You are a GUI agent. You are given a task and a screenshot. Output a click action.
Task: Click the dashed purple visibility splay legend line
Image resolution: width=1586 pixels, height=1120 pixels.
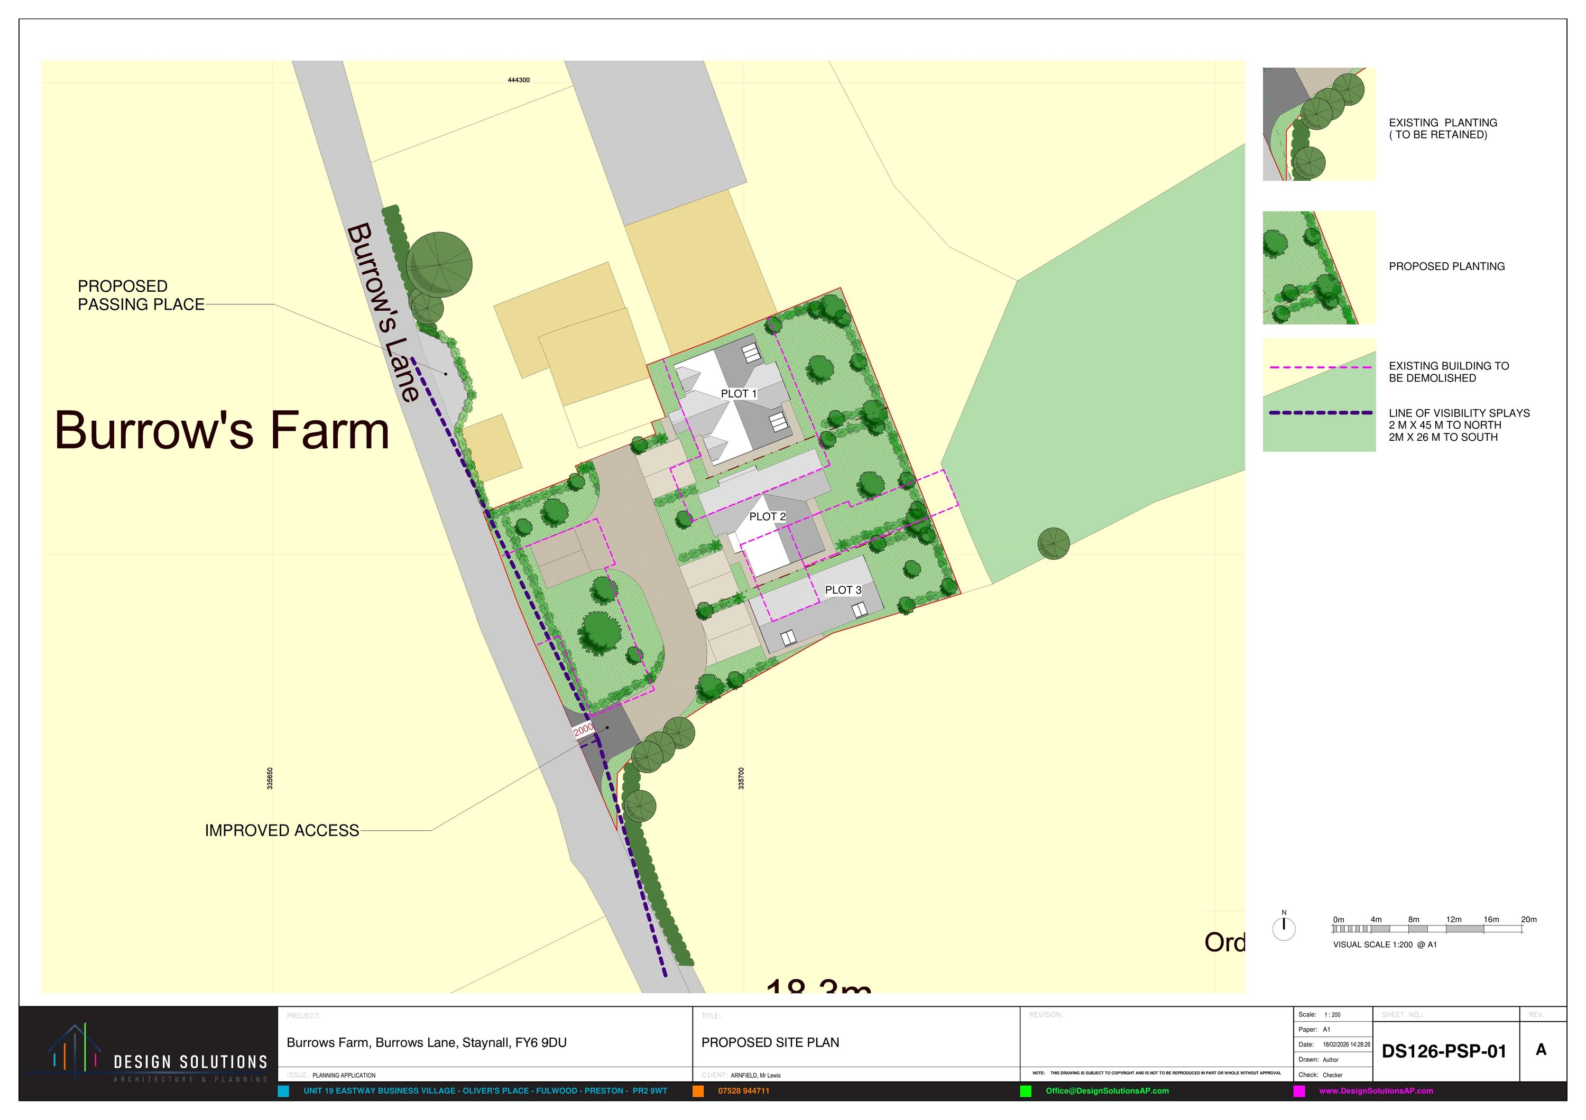tap(1320, 413)
